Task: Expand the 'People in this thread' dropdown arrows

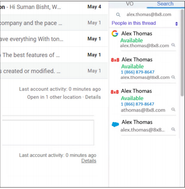Action: 177,24
